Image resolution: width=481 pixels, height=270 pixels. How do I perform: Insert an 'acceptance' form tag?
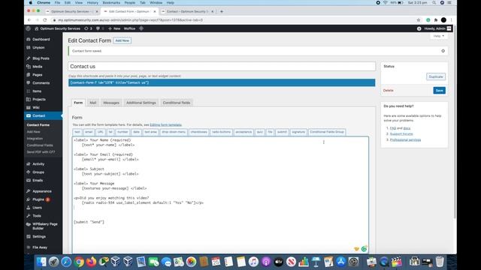[x=244, y=132]
